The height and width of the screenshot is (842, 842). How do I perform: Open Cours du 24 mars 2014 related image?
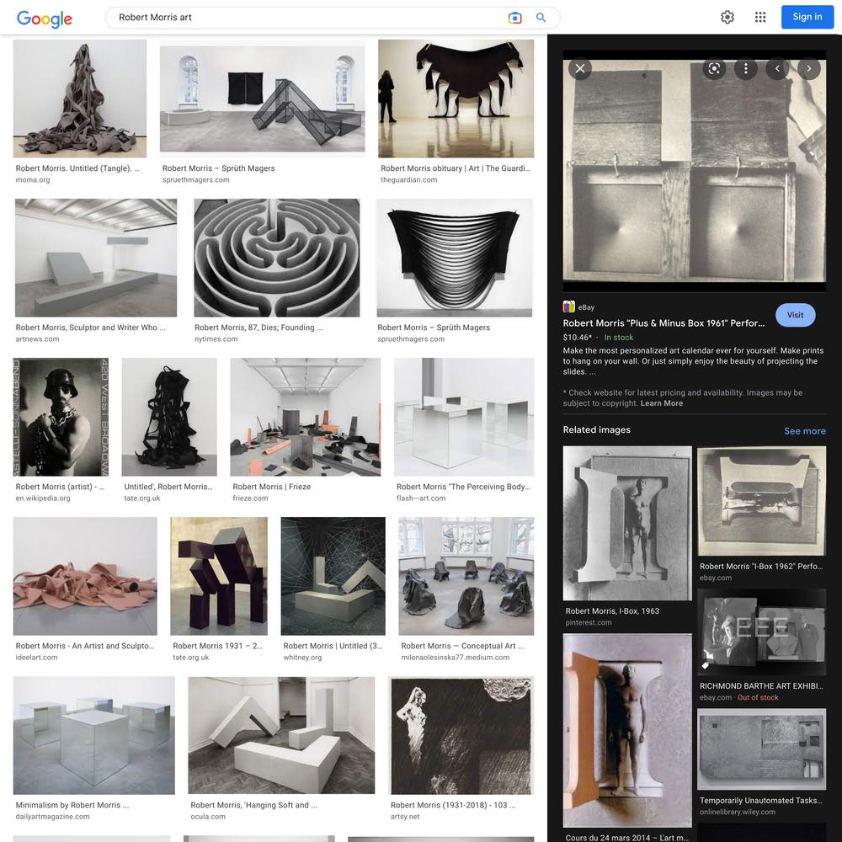tap(627, 730)
